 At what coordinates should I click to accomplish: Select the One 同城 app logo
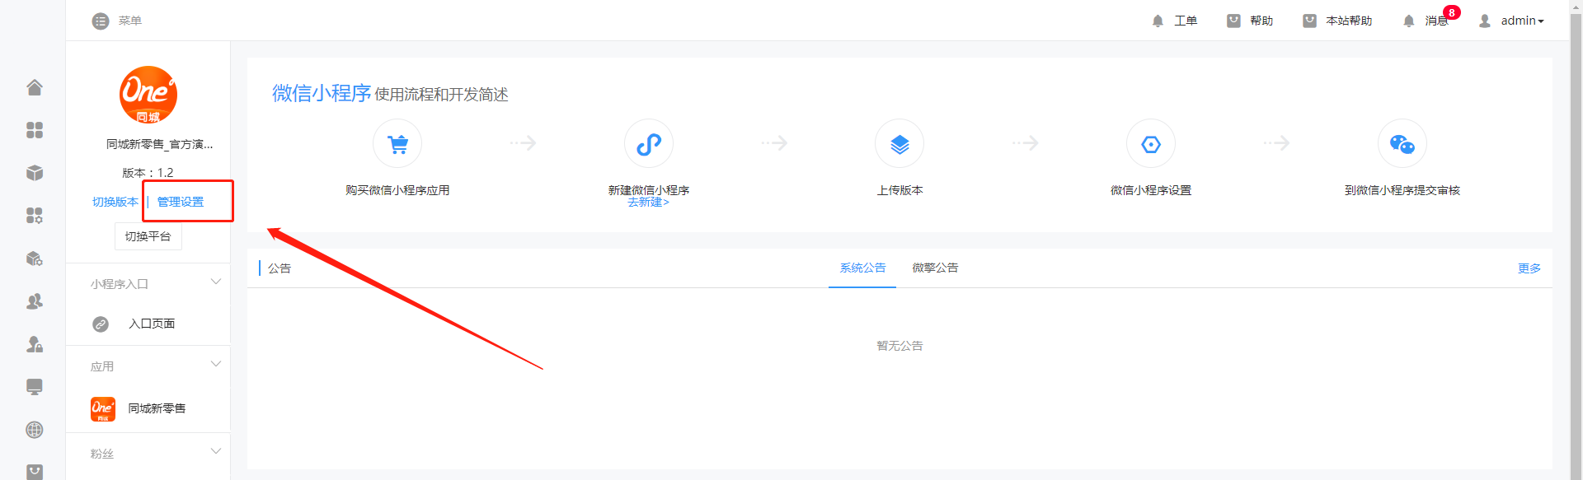tap(148, 95)
